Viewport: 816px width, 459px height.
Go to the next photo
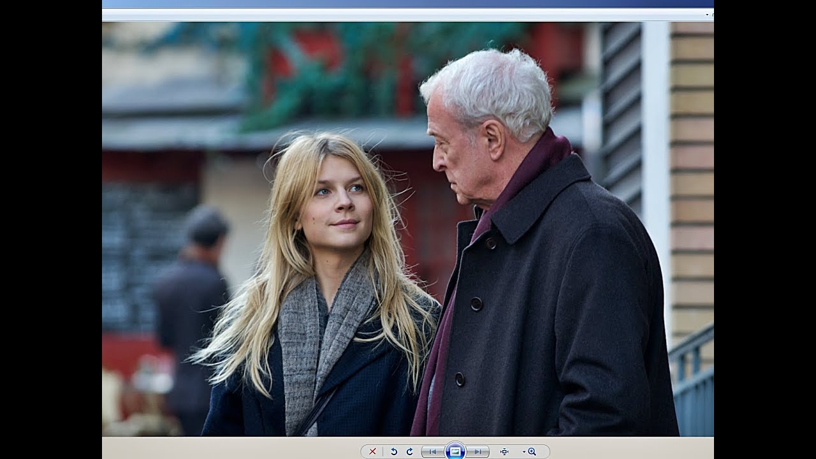[477, 451]
